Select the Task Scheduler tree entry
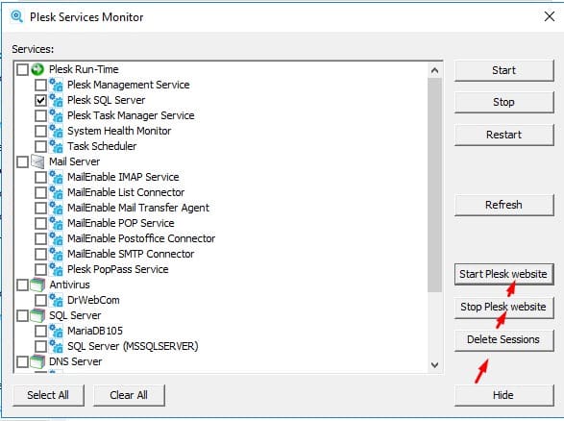 coord(102,146)
